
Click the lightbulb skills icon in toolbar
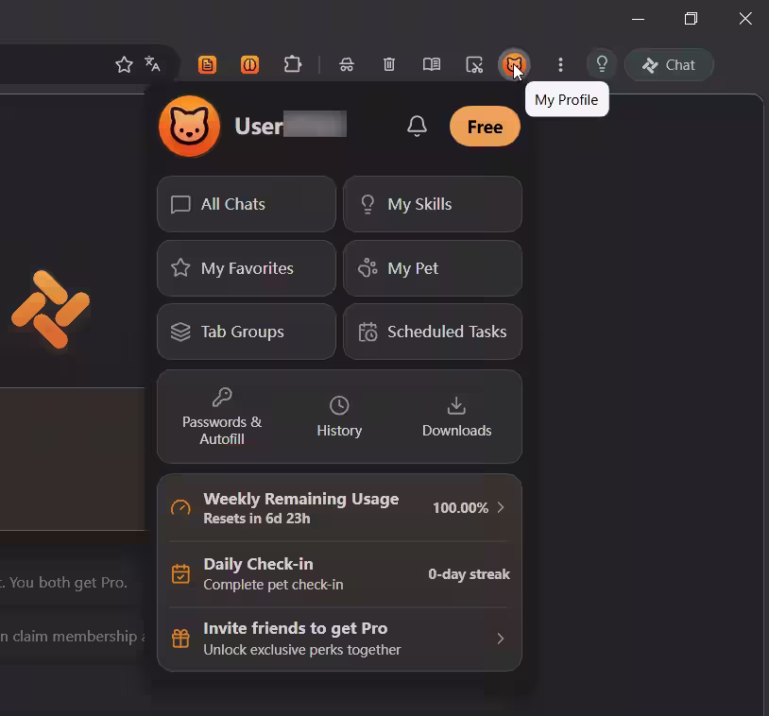[x=602, y=64]
